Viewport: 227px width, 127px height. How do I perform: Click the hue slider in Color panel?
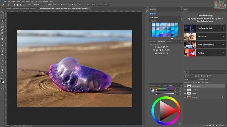tap(165, 88)
